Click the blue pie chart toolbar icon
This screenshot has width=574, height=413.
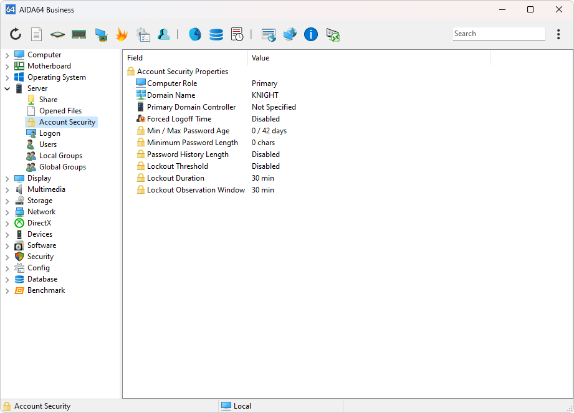pyautogui.click(x=195, y=34)
